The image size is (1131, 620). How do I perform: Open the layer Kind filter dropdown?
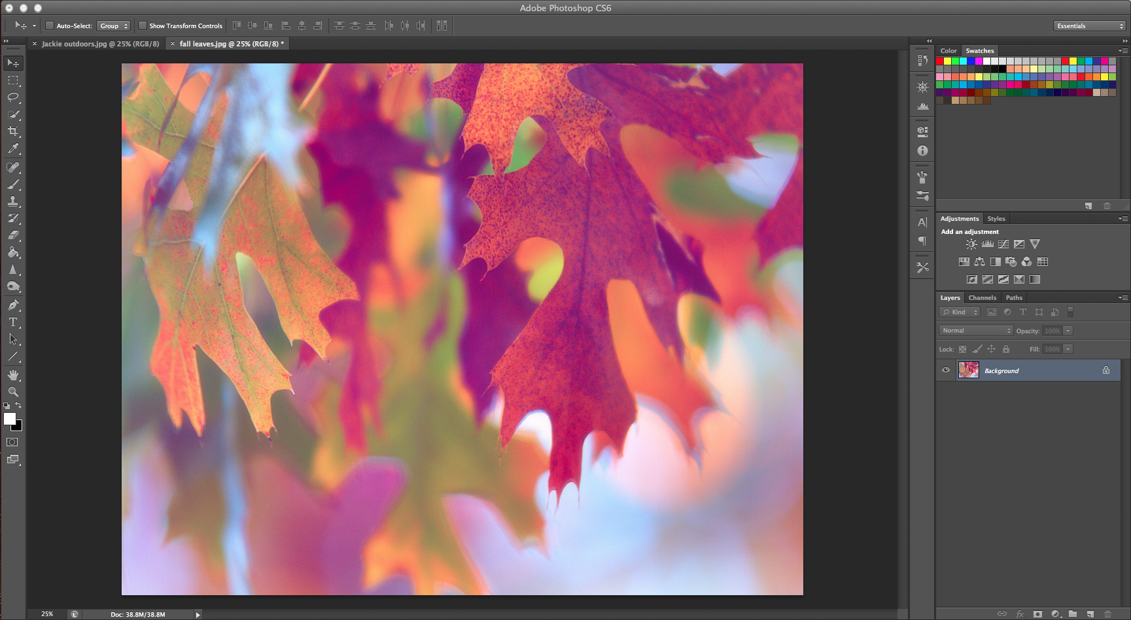[960, 312]
